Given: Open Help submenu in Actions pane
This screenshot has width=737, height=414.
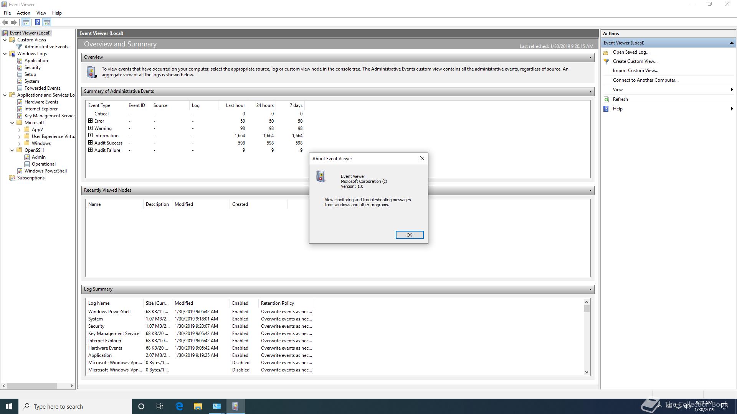Looking at the screenshot, I should pos(668,109).
